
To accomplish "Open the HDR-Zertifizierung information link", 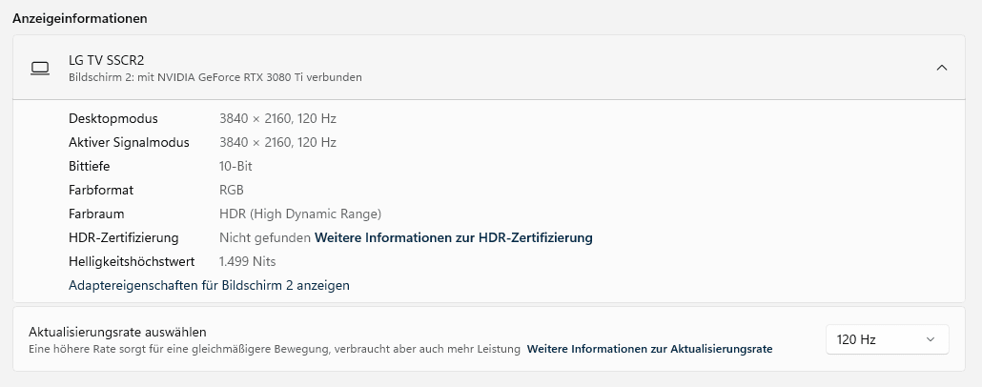I will click(x=453, y=237).
